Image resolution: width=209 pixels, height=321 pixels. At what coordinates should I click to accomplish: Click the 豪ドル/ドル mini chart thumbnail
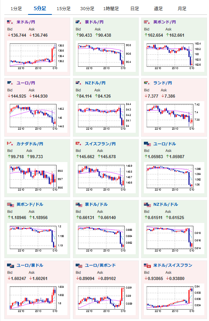coord(106,239)
